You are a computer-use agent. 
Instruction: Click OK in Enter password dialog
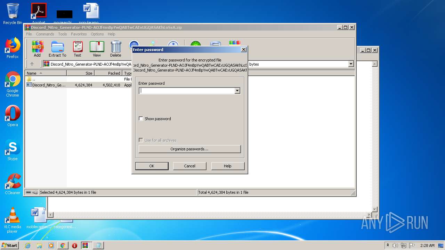click(x=152, y=166)
